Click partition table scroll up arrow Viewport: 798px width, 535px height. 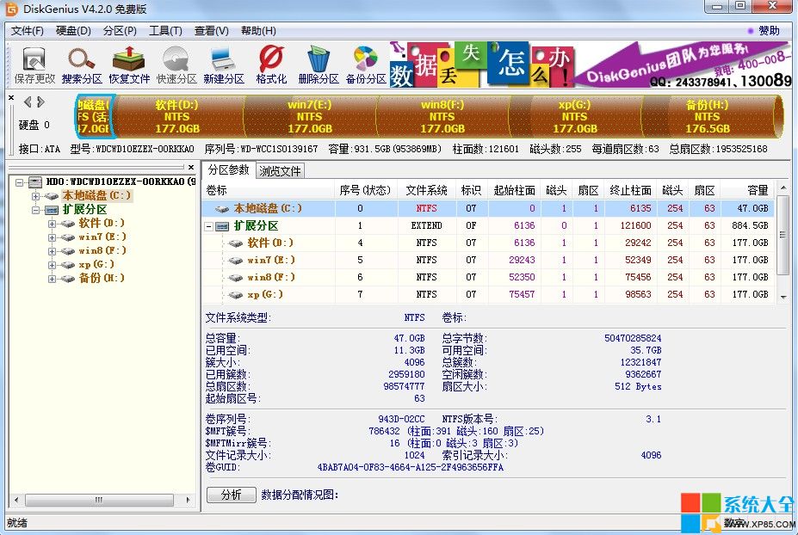(783, 188)
